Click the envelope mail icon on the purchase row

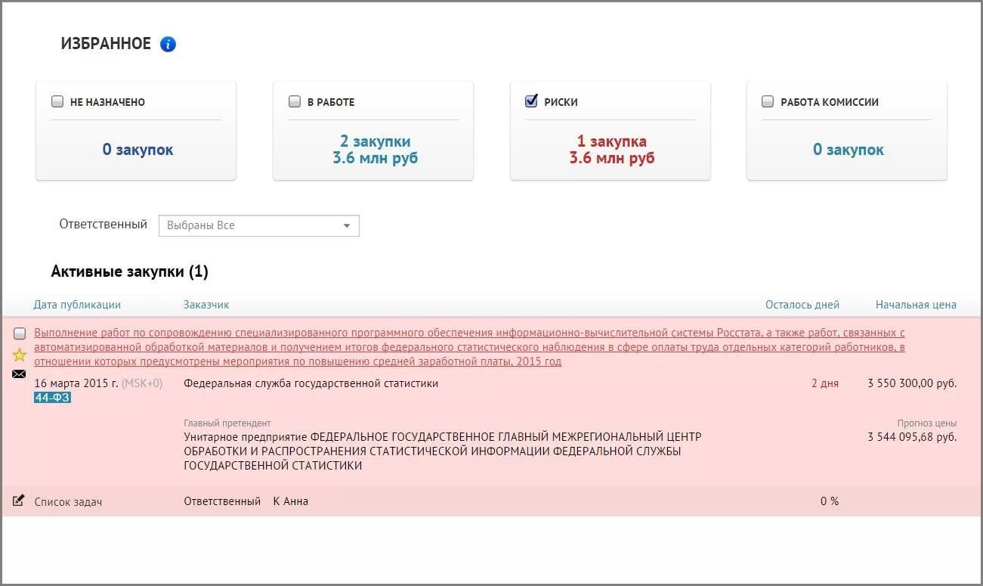coord(19,374)
